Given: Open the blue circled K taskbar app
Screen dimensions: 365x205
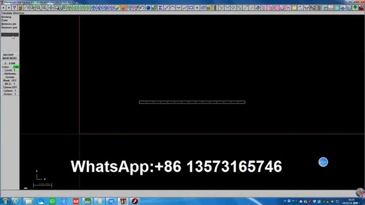Looking at the screenshot, I should click(x=64, y=201).
